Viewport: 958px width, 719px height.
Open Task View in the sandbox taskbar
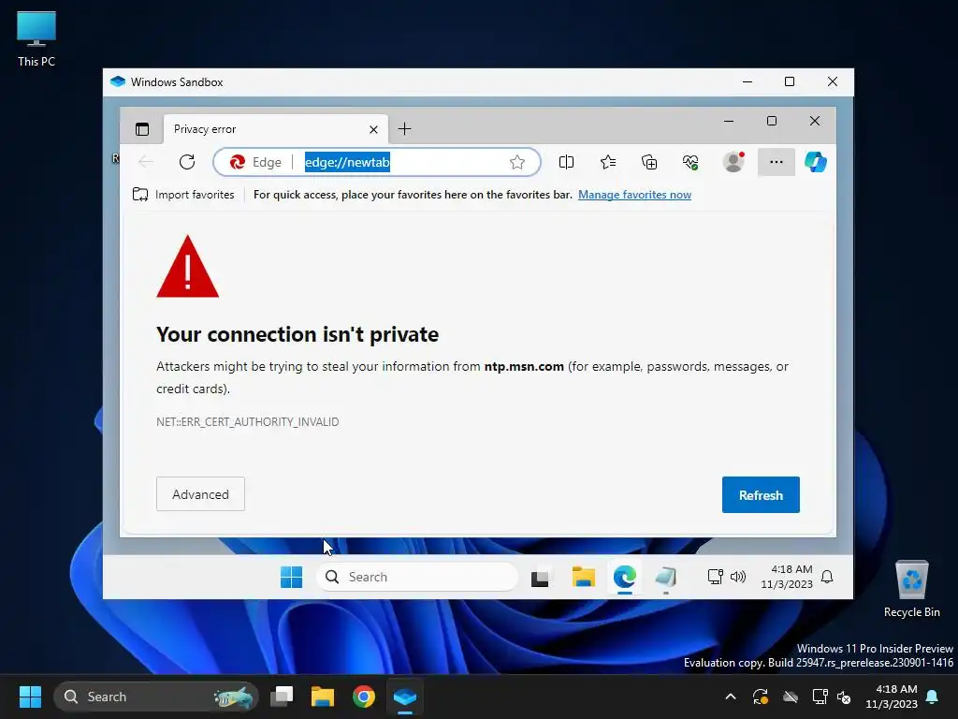540,577
